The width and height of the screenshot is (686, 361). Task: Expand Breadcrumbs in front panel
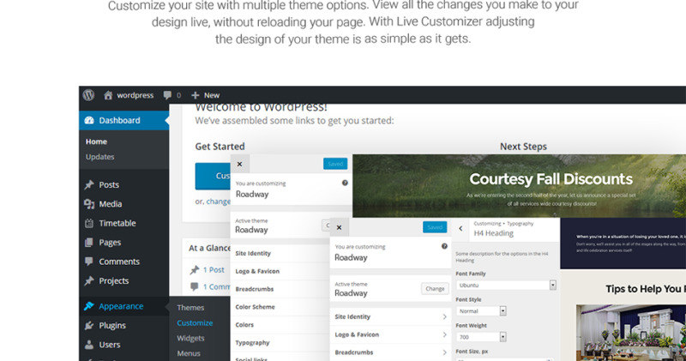coord(391,352)
